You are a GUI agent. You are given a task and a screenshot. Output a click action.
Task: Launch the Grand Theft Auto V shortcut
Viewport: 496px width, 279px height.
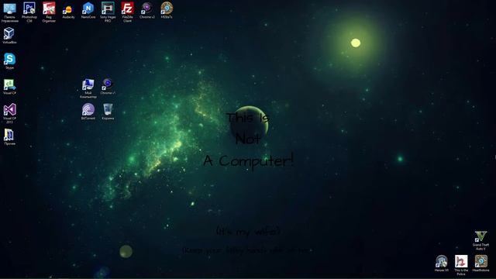tap(480, 240)
